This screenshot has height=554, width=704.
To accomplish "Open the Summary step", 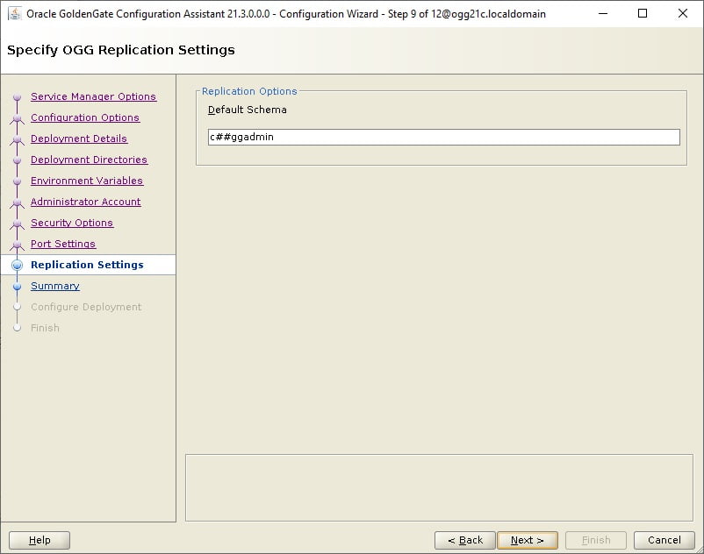I will click(x=55, y=286).
